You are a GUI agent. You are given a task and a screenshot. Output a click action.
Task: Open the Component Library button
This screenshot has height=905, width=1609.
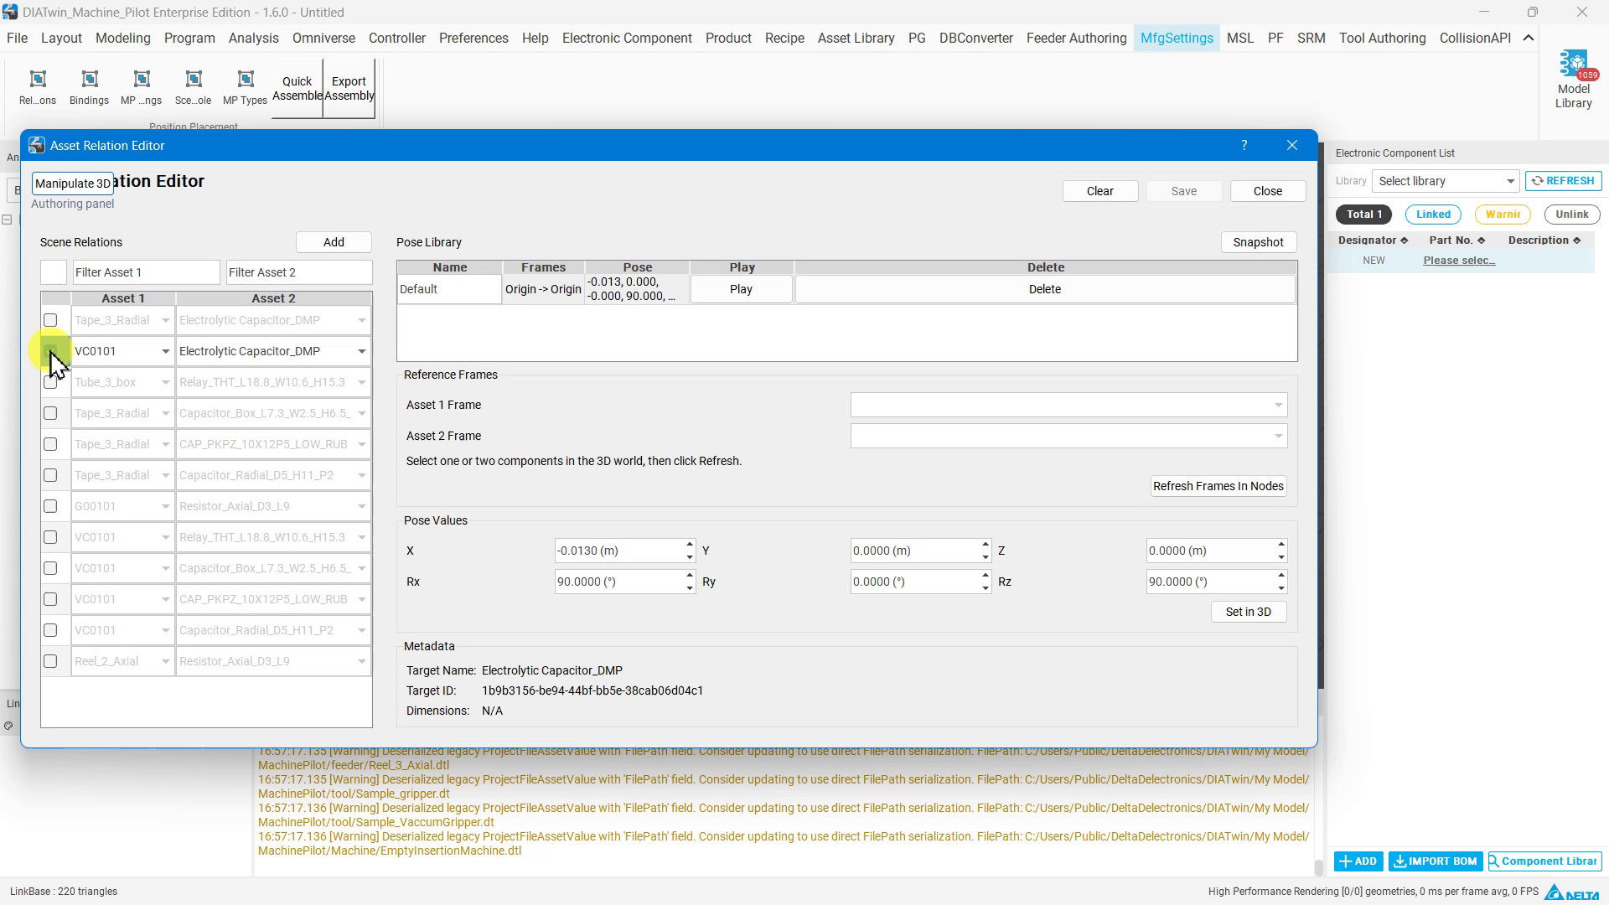click(x=1544, y=861)
